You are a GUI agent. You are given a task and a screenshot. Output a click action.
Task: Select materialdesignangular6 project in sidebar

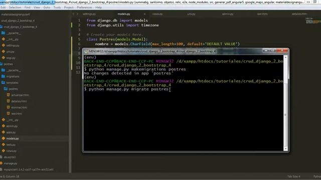(x=16, y=14)
